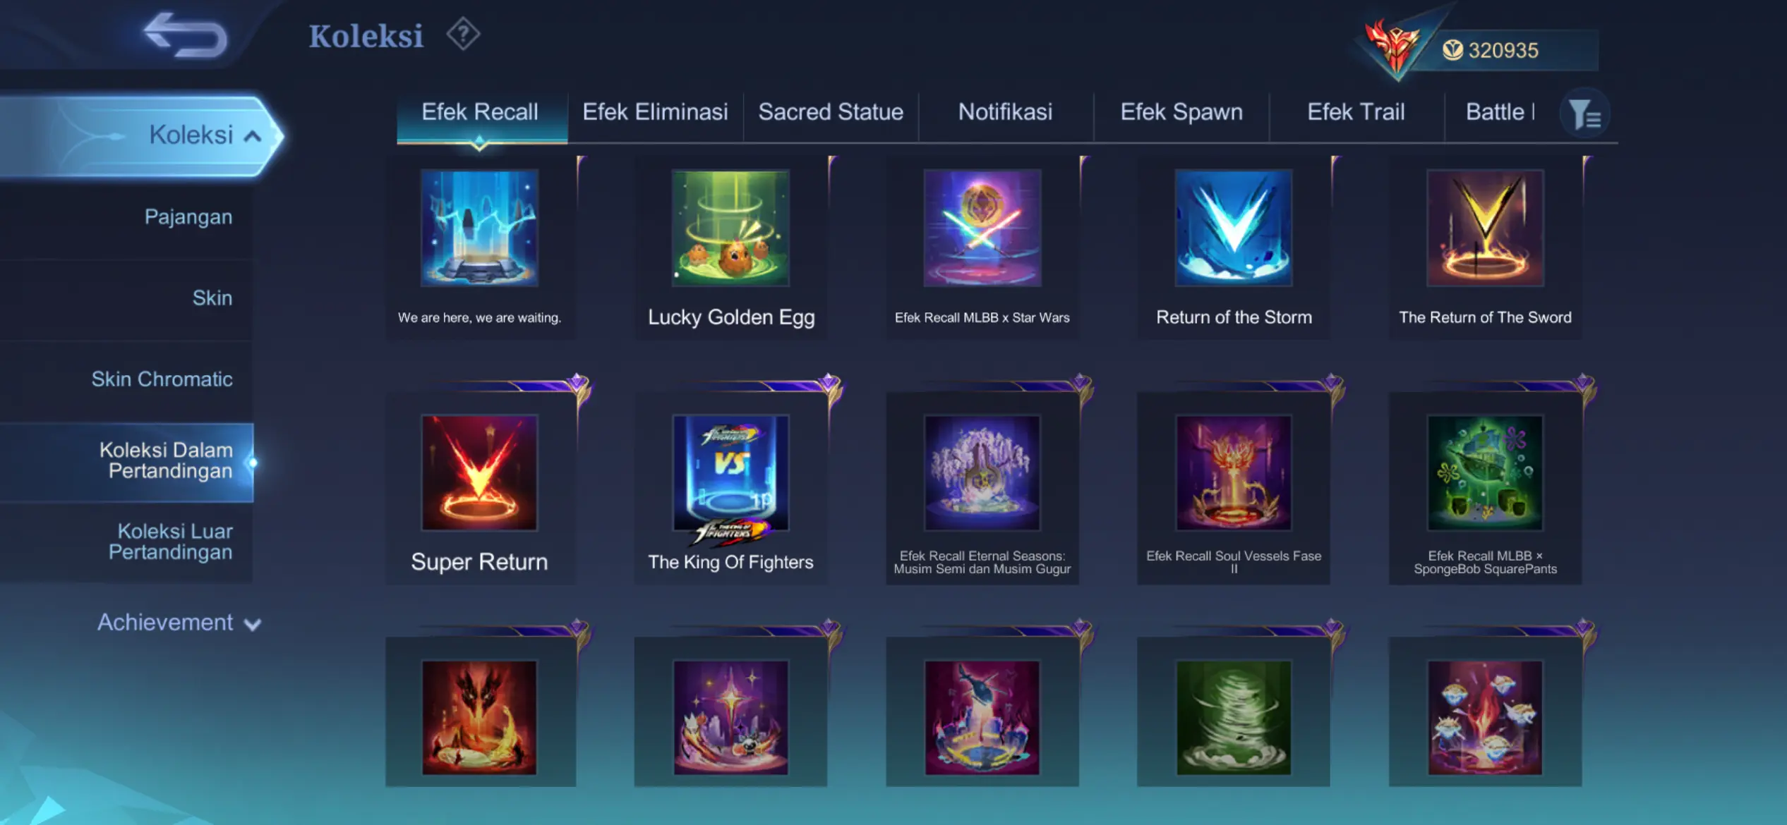Select the green tornado recall thumbnail
Image resolution: width=1787 pixels, height=825 pixels.
1233,717
